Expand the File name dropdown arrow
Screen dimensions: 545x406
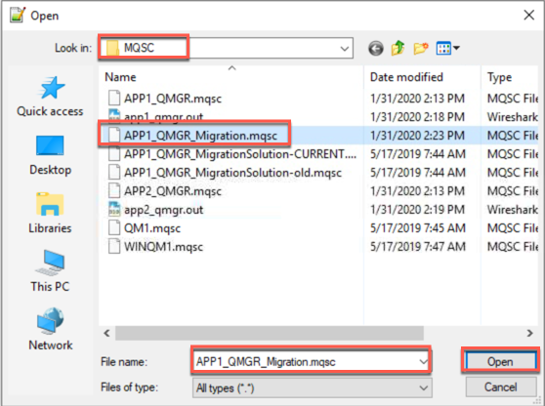point(423,362)
